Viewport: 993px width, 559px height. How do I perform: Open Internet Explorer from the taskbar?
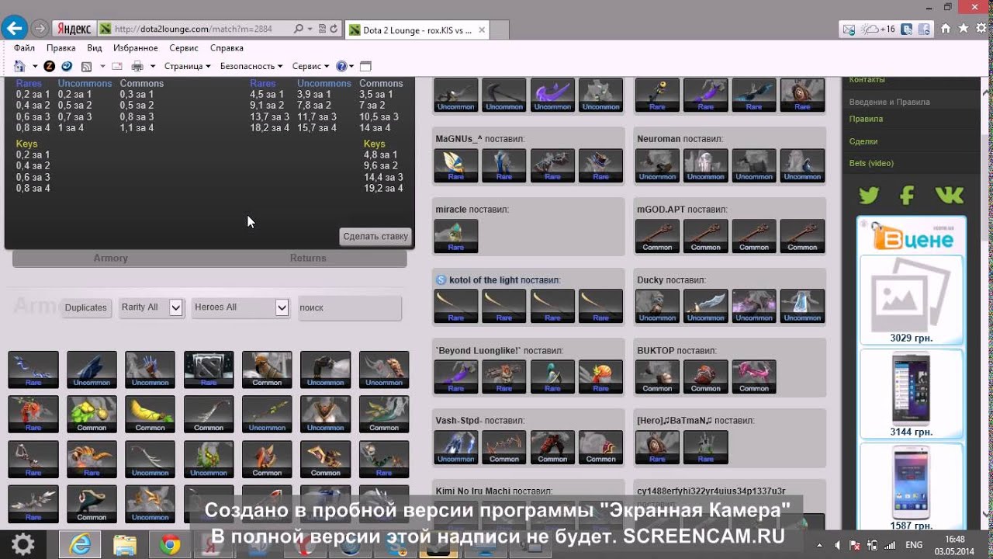click(80, 544)
